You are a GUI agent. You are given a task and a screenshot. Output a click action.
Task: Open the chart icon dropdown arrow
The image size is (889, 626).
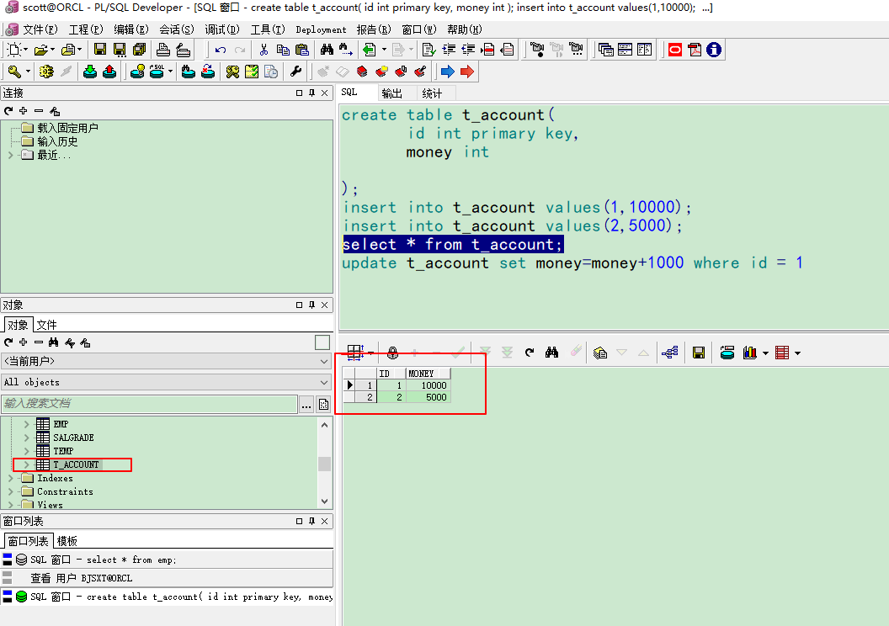tap(765, 353)
